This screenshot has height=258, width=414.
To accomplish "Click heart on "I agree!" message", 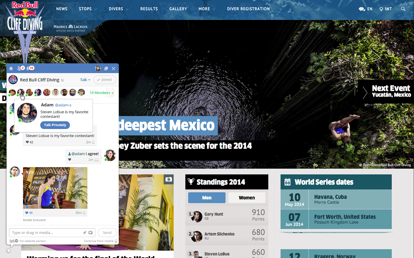I will [x=70, y=160].
